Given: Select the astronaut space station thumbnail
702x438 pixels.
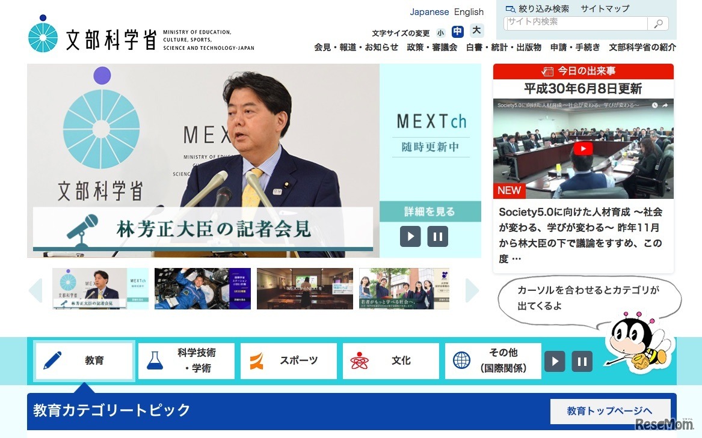Looking at the screenshot, I should pos(202,288).
